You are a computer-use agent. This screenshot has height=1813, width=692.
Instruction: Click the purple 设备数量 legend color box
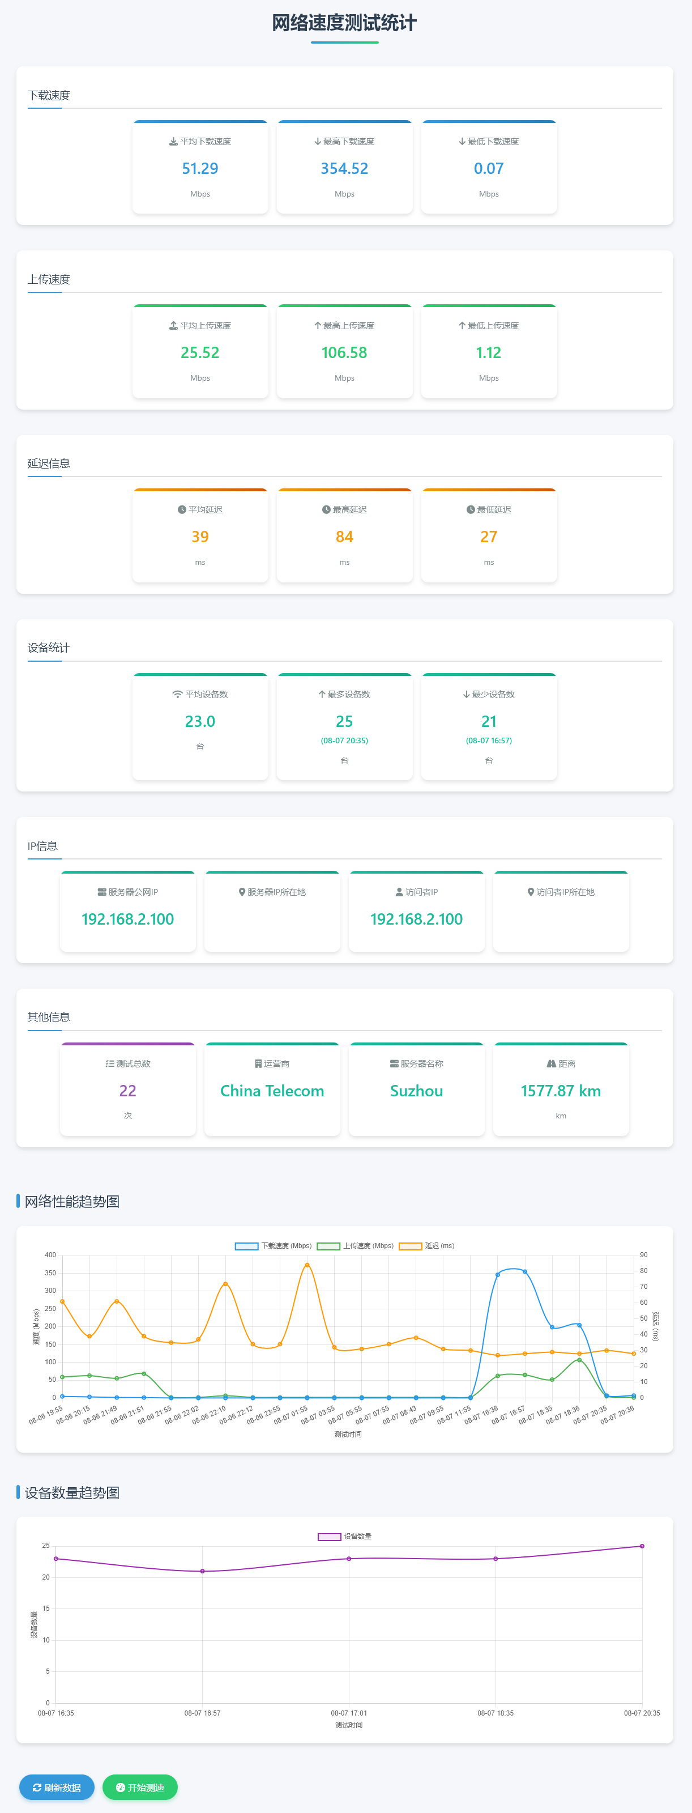[x=329, y=1537]
